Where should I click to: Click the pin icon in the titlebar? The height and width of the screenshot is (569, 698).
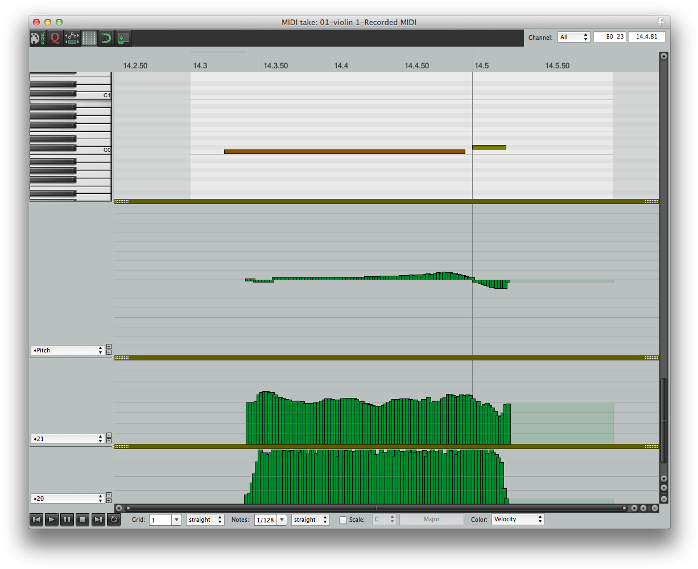click(x=660, y=22)
